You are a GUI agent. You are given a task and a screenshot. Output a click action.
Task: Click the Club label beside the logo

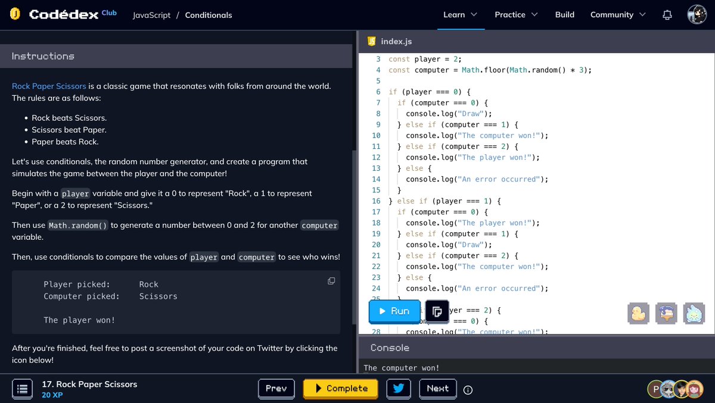point(109,13)
